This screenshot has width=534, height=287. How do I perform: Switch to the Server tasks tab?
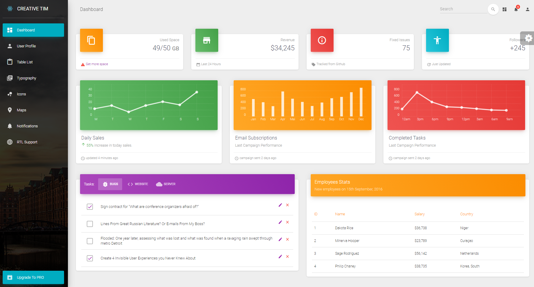[166, 184]
